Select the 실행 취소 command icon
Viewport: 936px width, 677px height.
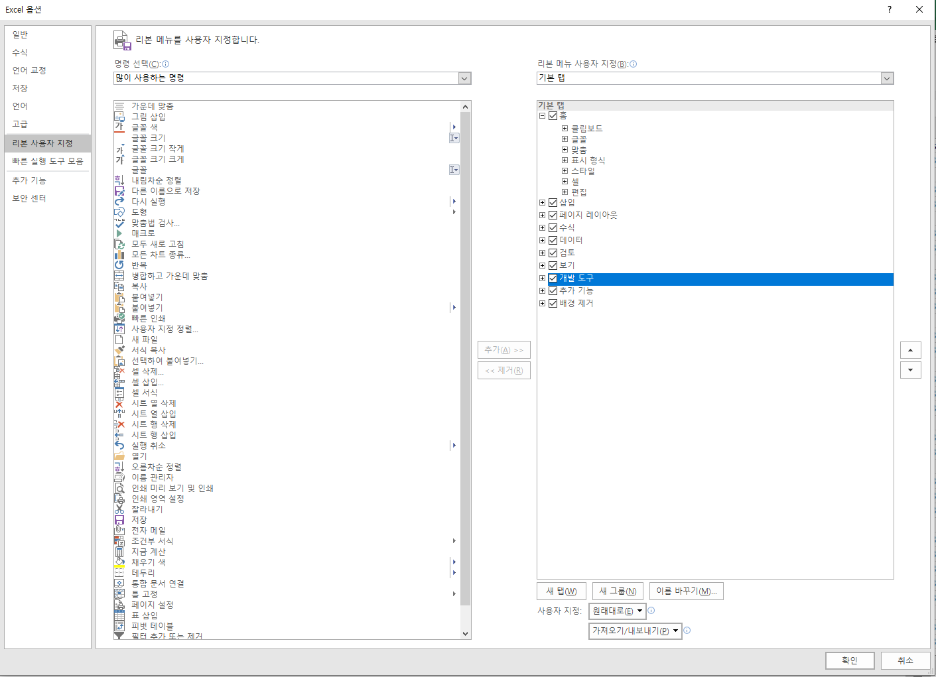pos(119,446)
